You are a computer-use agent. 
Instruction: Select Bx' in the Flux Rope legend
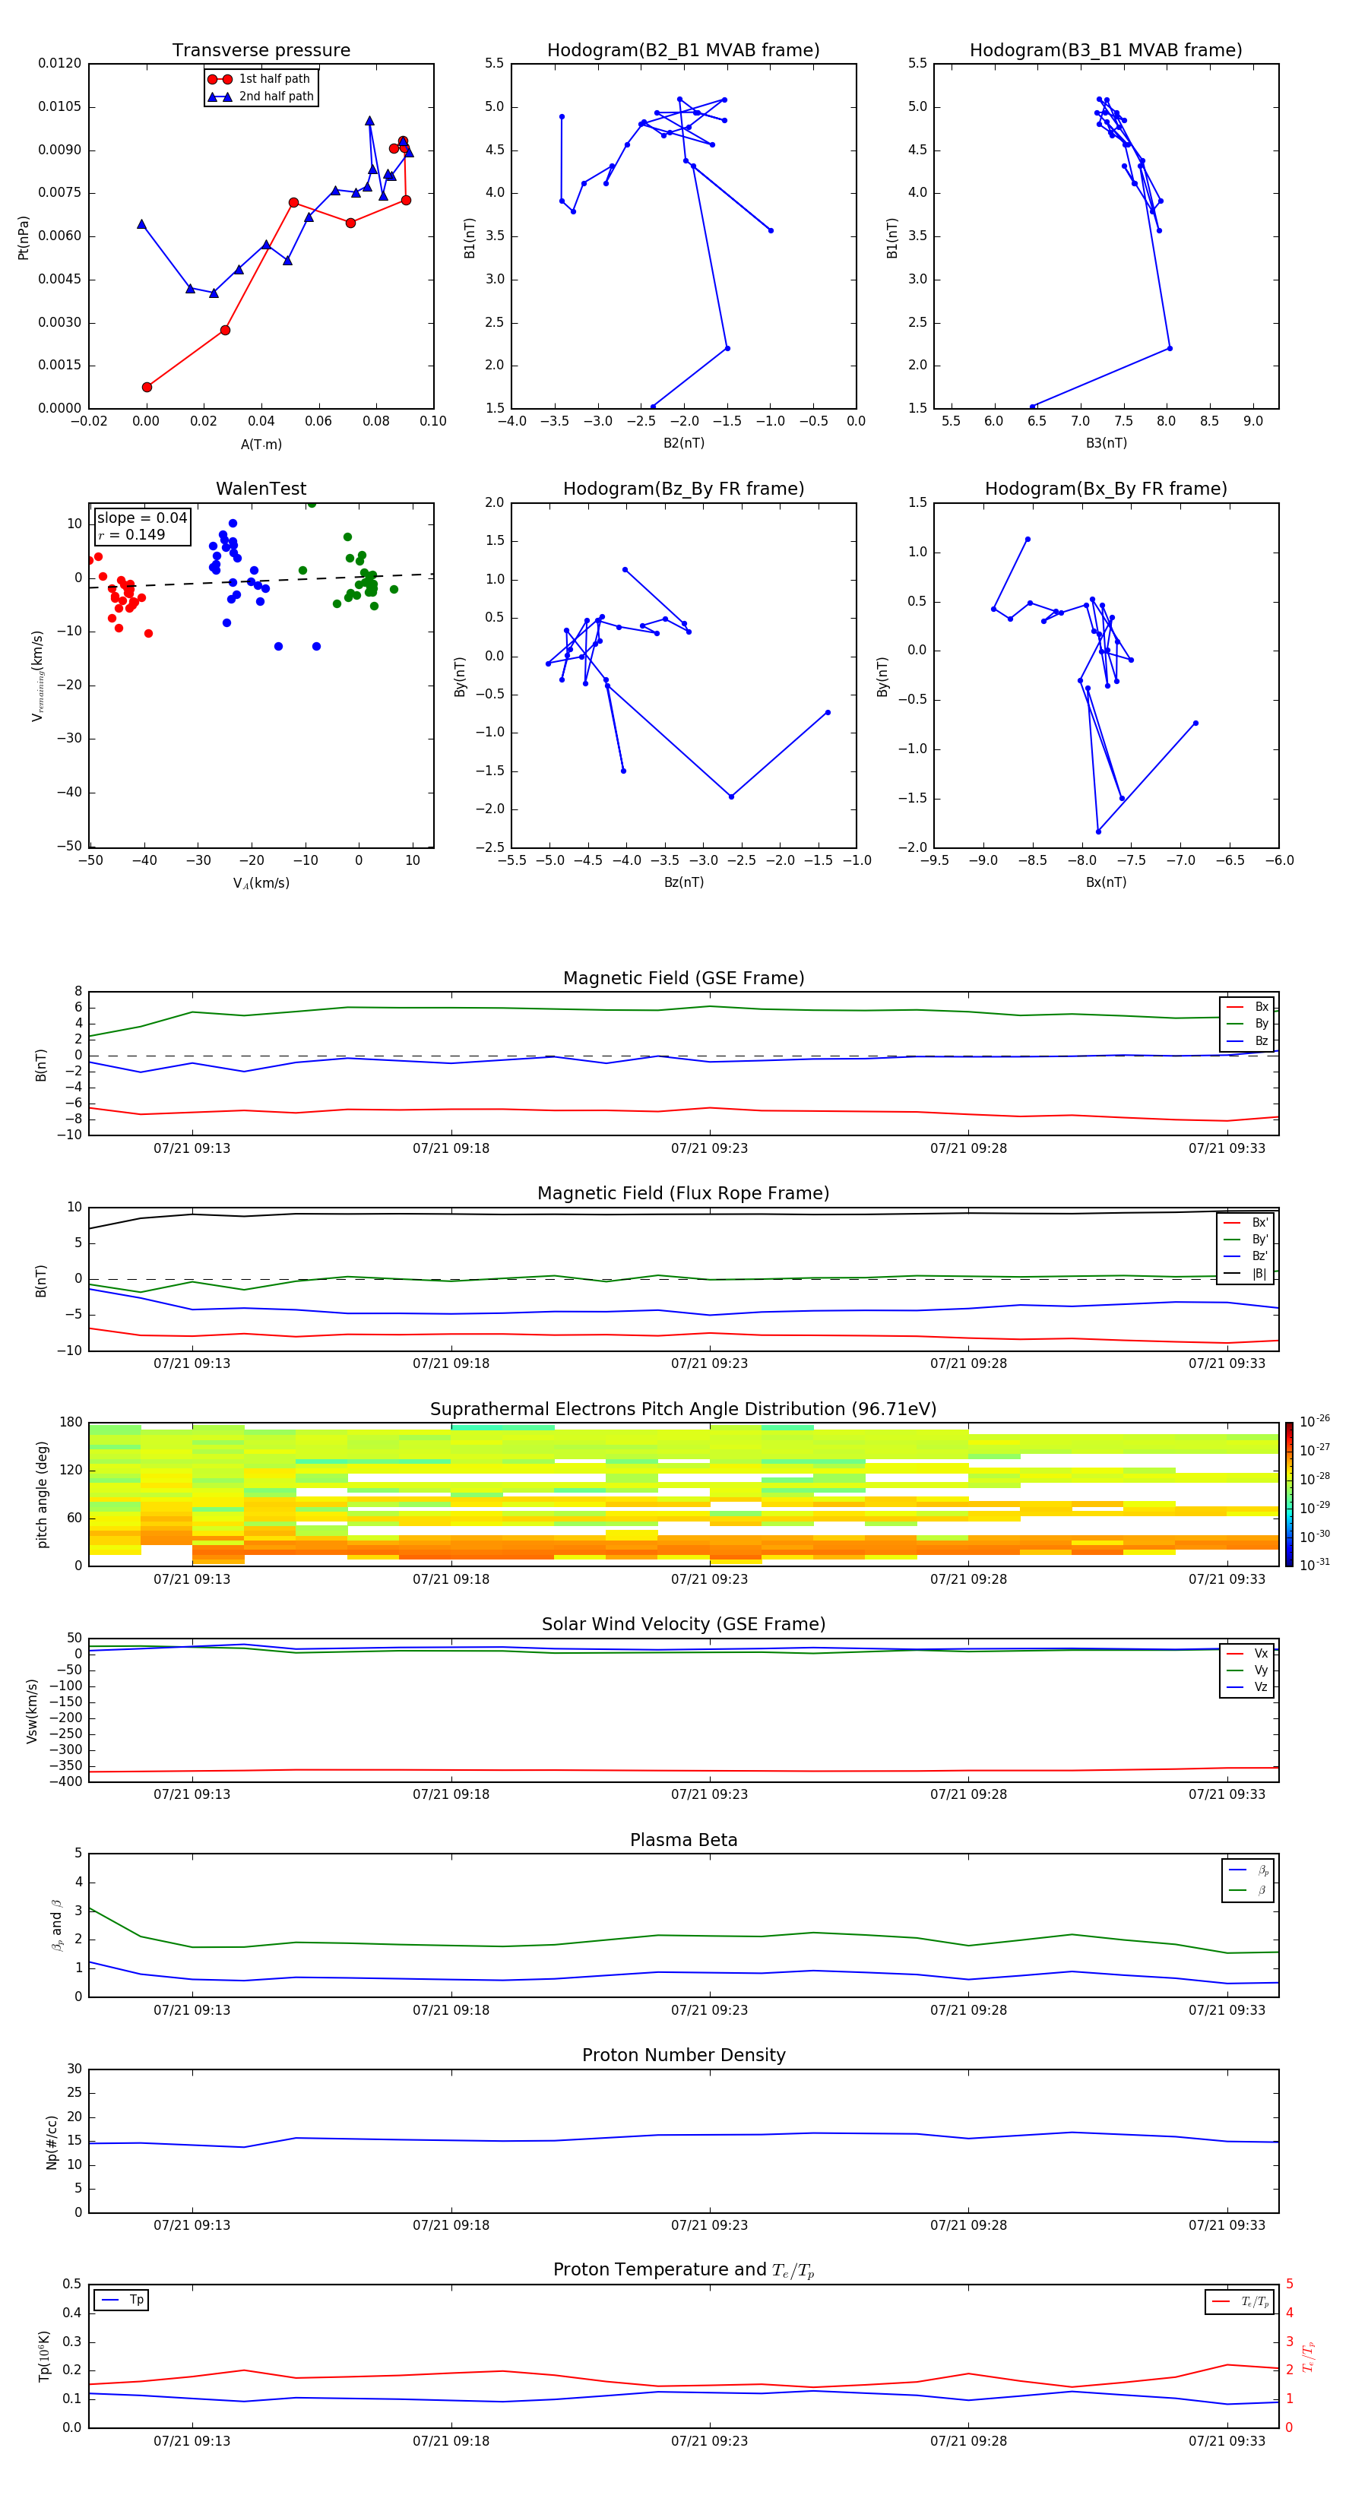point(1247,1223)
